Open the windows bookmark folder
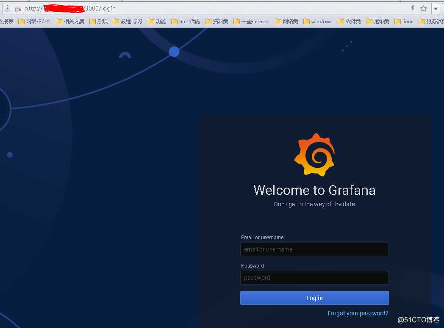Screen dimensions: 444x328 click(318, 21)
